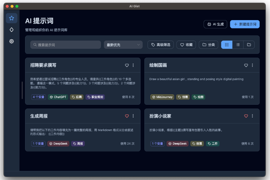Focus the 搜索提示词 search field
270x180 pixels.
[65, 45]
